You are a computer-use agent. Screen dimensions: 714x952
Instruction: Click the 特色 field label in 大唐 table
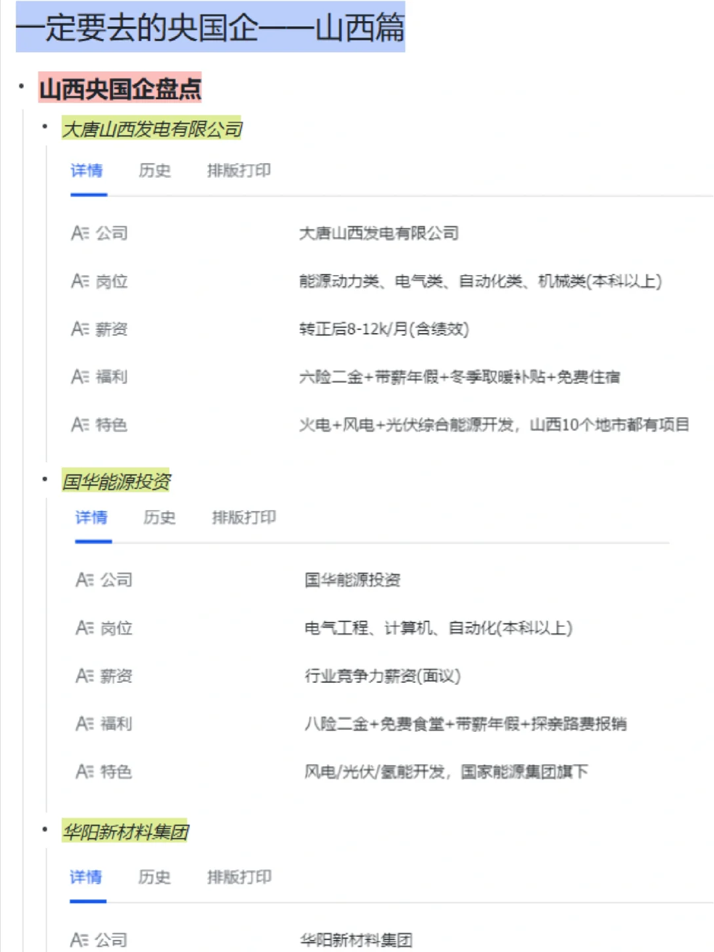112,424
